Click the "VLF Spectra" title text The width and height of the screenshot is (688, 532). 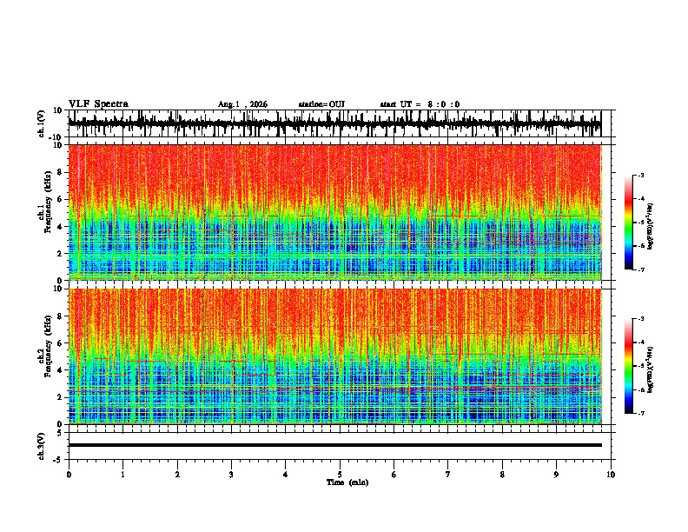click(x=98, y=103)
